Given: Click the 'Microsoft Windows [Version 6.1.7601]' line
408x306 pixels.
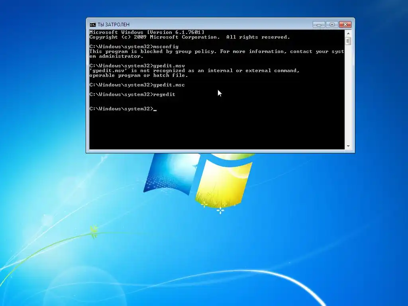Looking at the screenshot, I should (147, 32).
